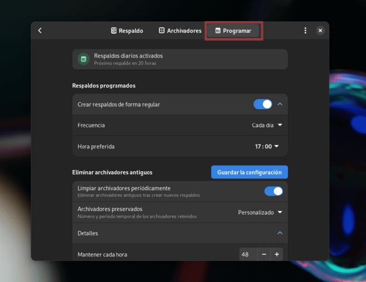
Task: Increase Mantener cada hora with plus button
Action: 277,254
